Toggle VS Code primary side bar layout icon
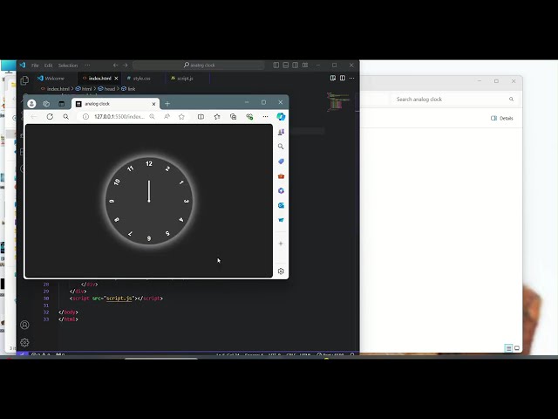The height and width of the screenshot is (419, 558). point(276,65)
